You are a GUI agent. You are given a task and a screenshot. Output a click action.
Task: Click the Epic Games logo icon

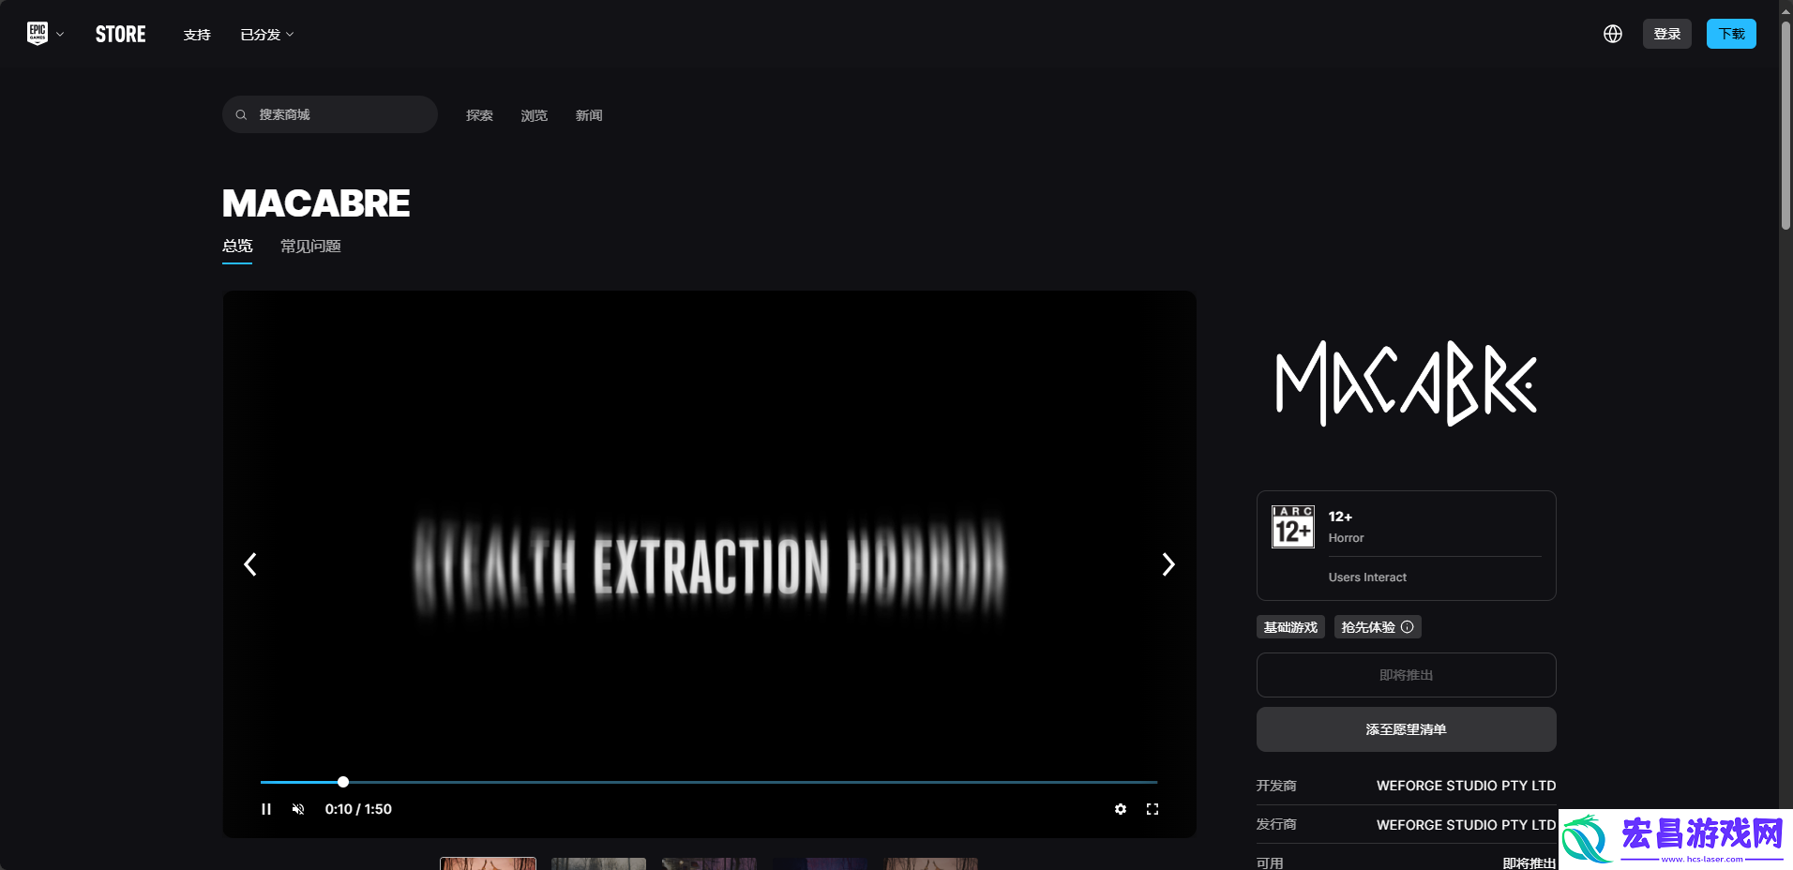point(38,34)
